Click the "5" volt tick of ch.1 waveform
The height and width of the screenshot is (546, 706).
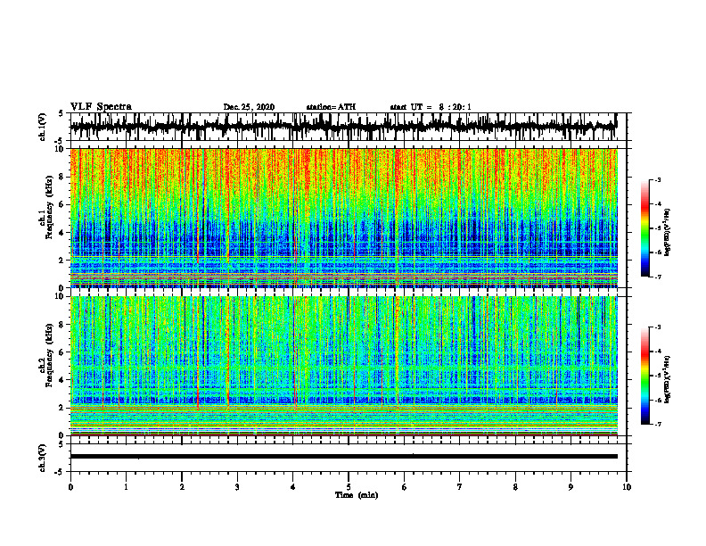point(61,114)
